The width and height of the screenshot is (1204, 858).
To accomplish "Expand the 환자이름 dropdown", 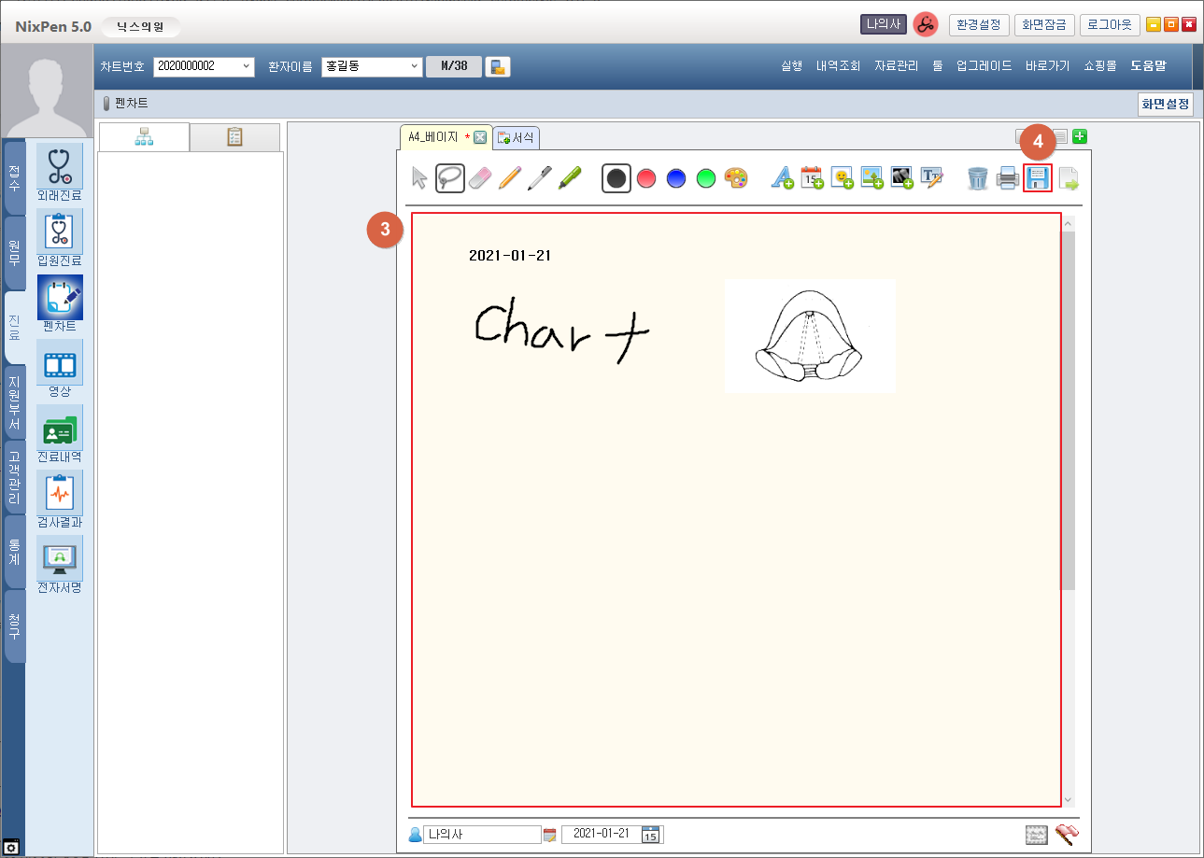I will click(415, 66).
